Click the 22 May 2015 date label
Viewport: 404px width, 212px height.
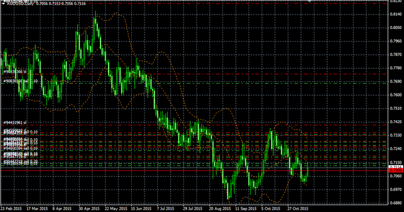(116, 209)
